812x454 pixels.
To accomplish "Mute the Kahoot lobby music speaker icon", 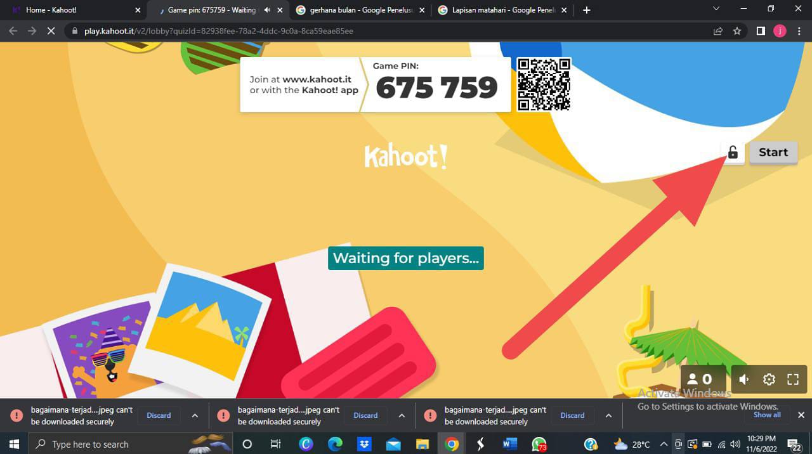I will click(x=745, y=379).
